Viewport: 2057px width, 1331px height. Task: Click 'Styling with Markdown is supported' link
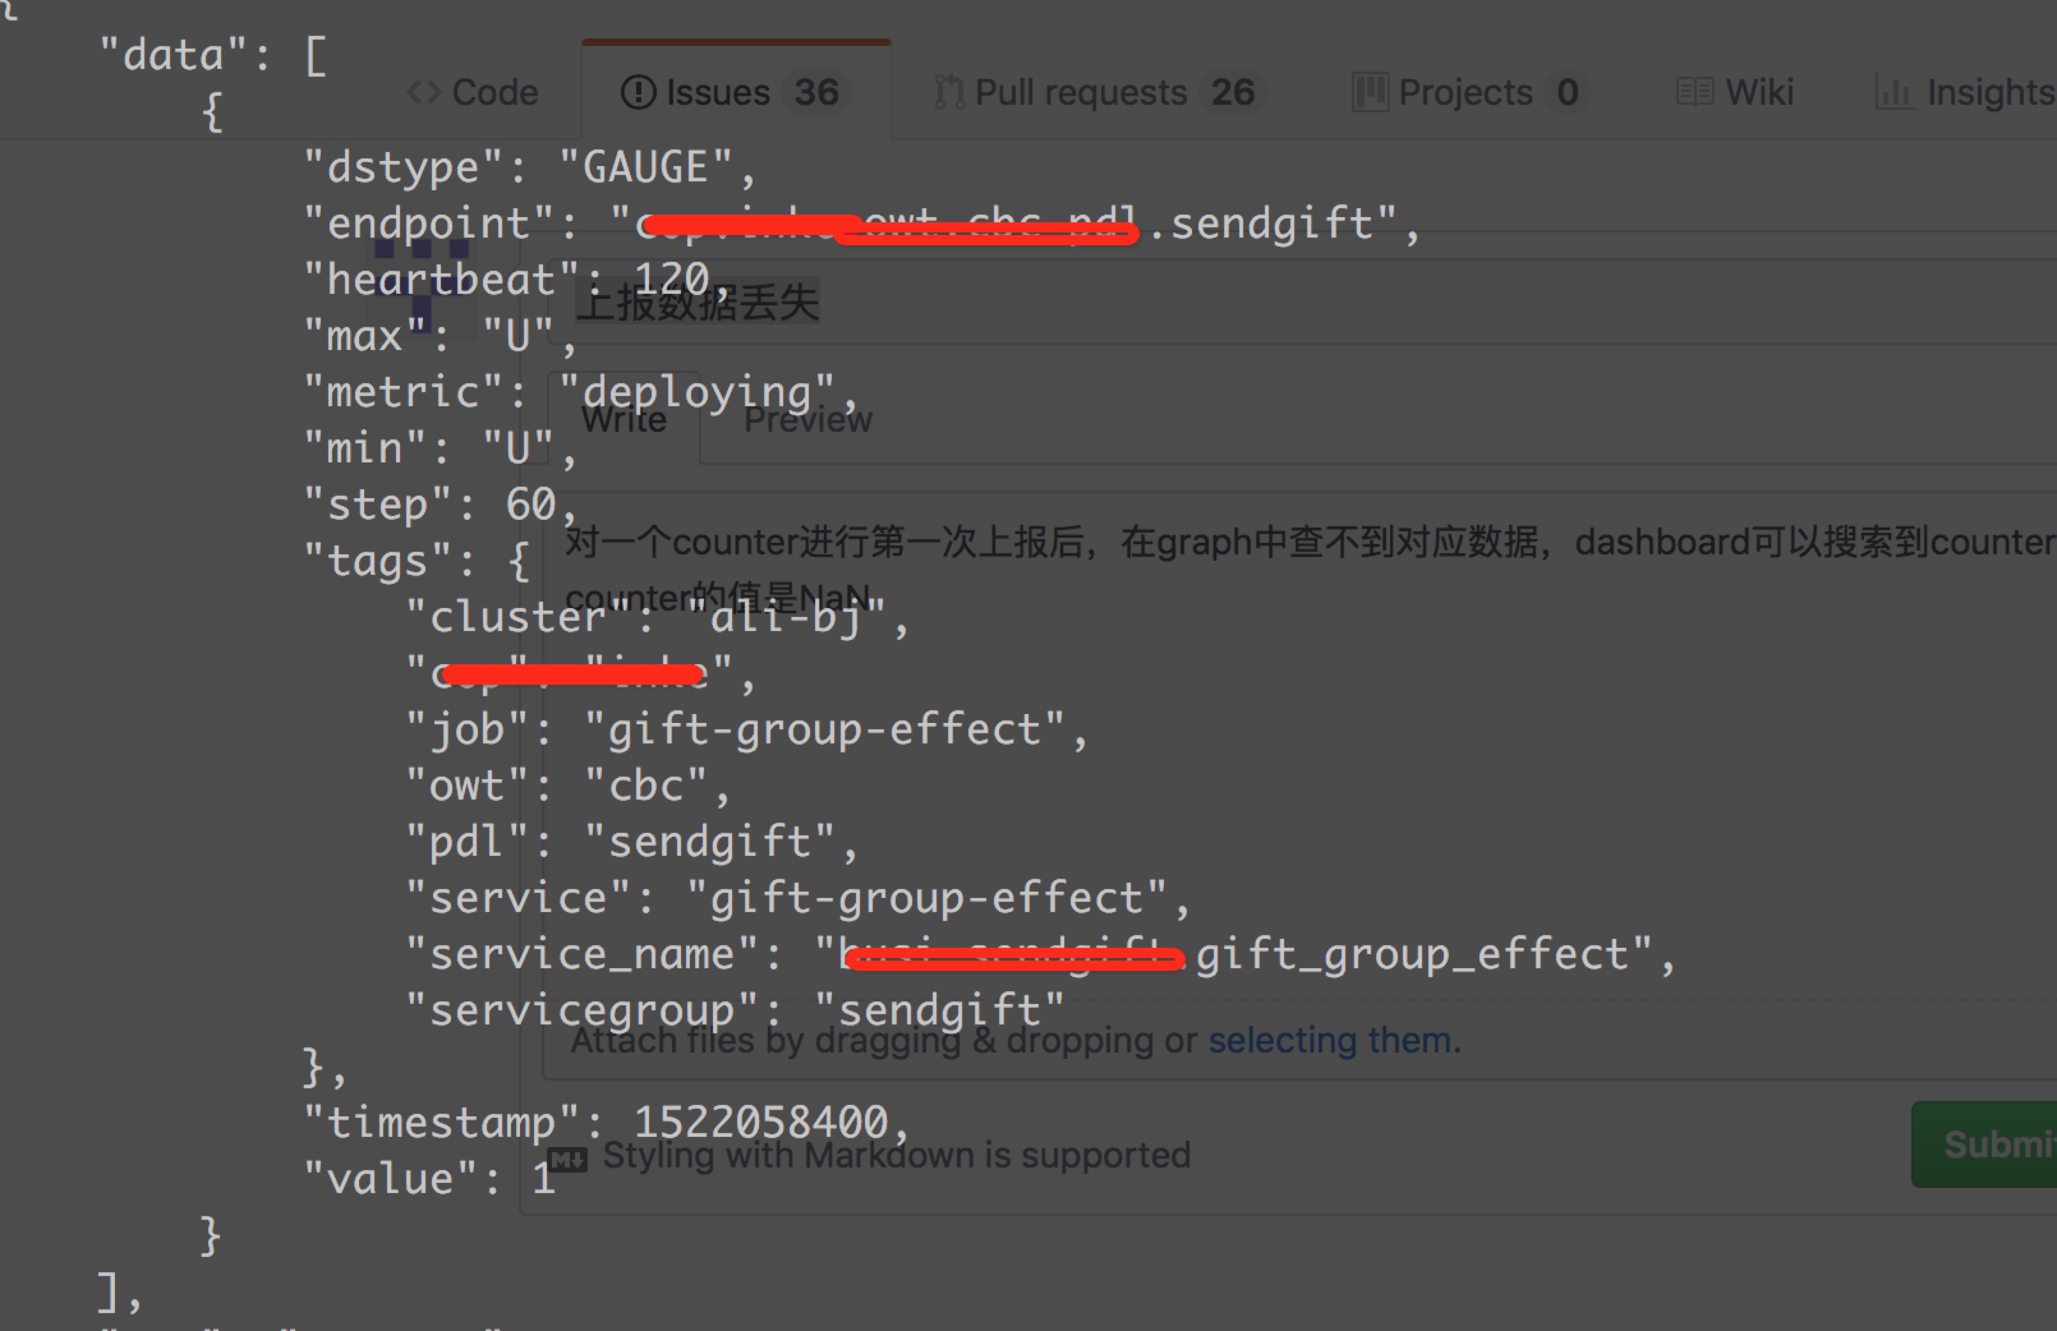[x=896, y=1155]
